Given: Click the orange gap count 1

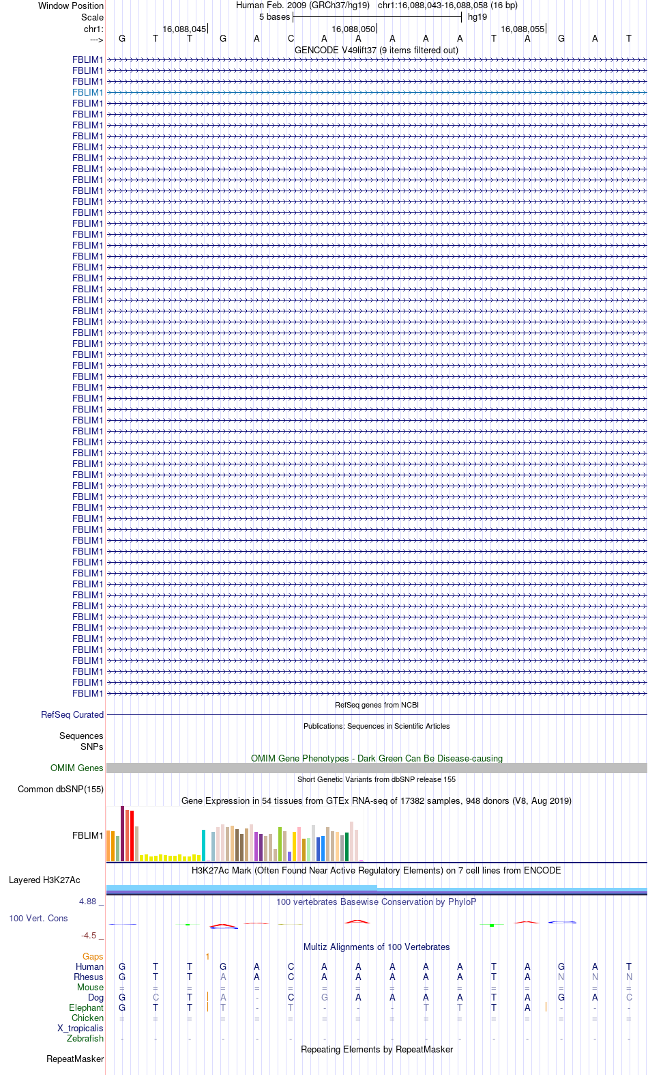Looking at the screenshot, I should (x=207, y=956).
